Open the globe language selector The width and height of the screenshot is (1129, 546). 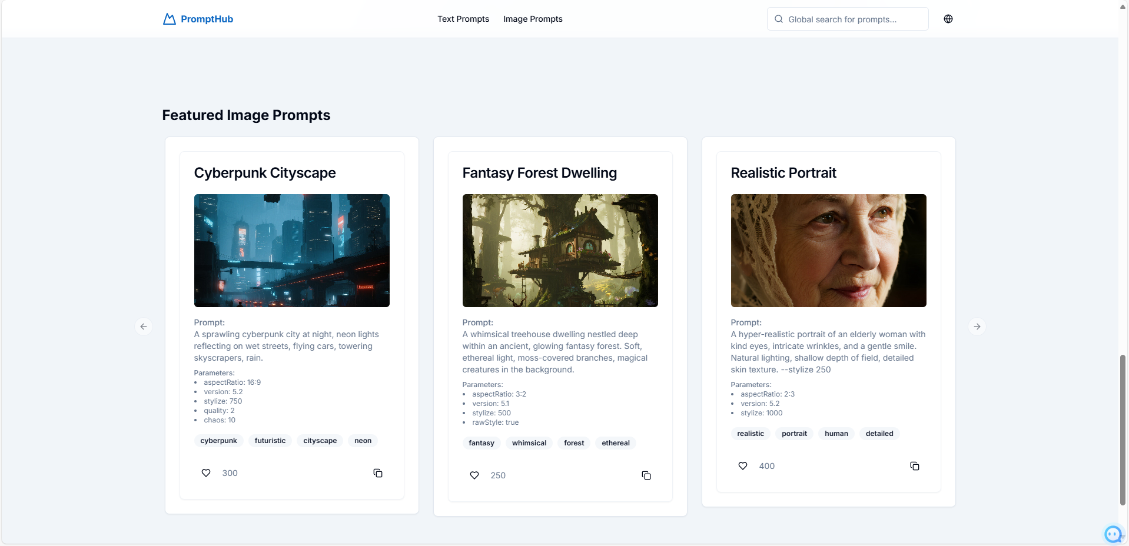point(948,19)
